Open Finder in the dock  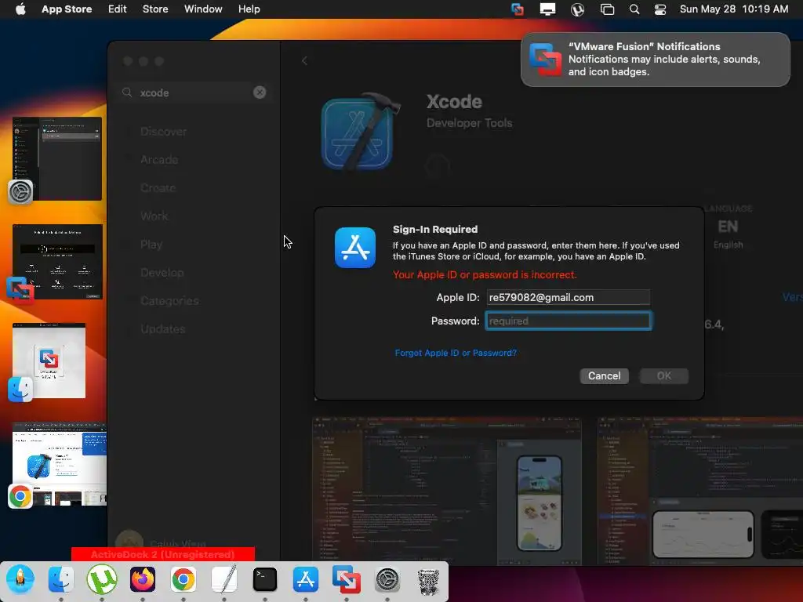pyautogui.click(x=61, y=579)
